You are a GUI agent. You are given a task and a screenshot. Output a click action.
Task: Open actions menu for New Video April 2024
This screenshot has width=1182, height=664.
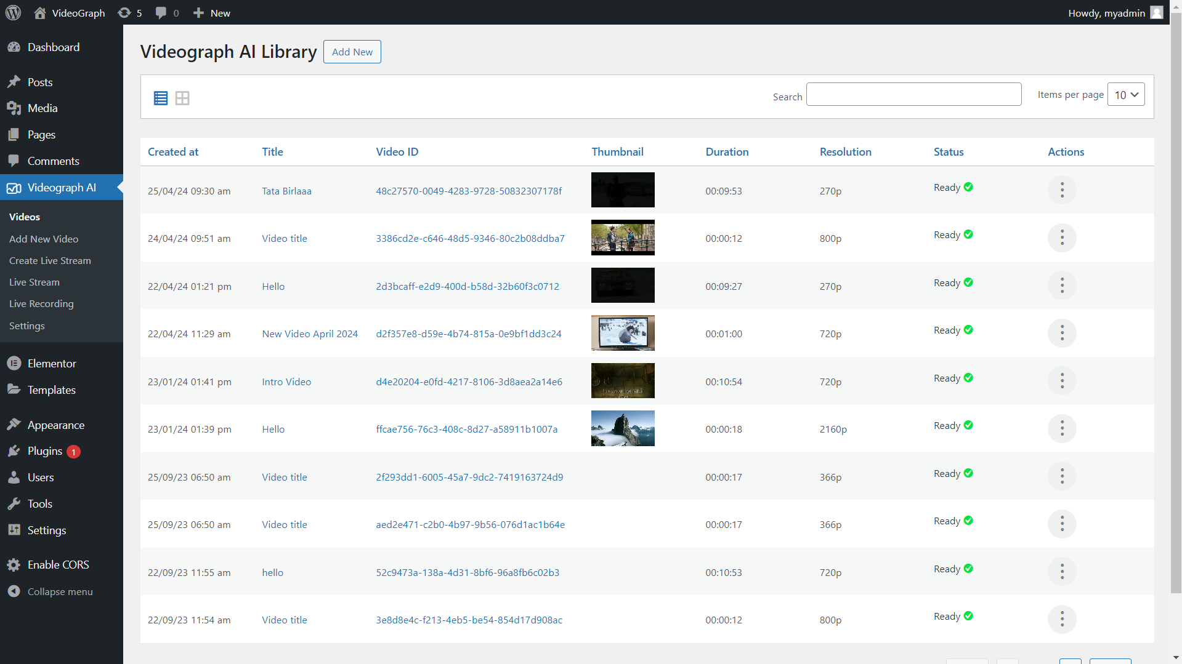[x=1061, y=333]
